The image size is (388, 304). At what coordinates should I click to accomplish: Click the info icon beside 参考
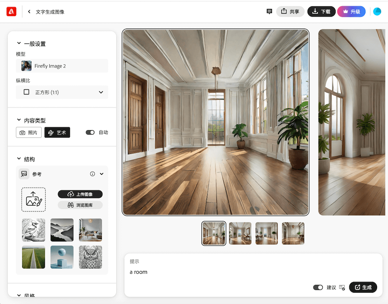pyautogui.click(x=92, y=174)
